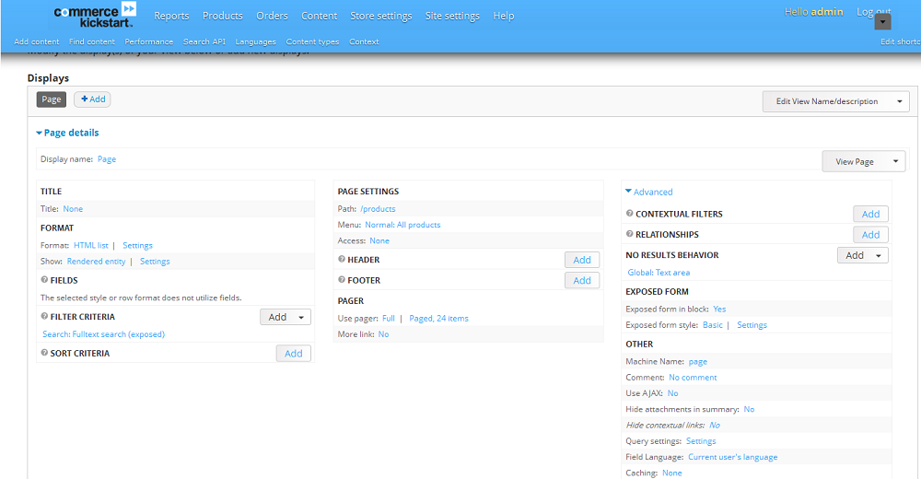Image resolution: width=921 pixels, height=479 pixels.
Task: Add a filter criterion
Action: click(277, 318)
